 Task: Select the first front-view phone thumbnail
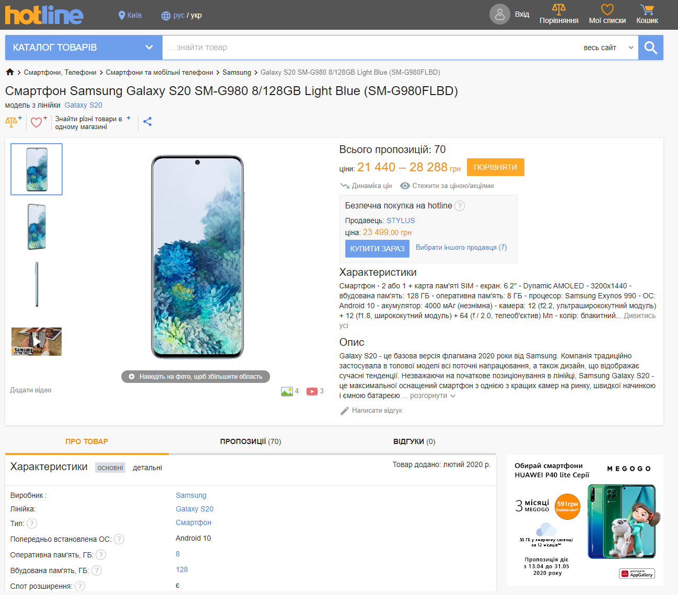click(37, 169)
